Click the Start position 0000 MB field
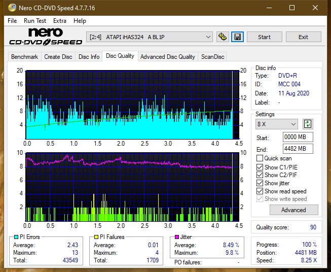331x272 pixels. [x=298, y=137]
